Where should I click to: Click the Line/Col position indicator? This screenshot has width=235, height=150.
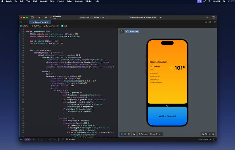pyautogui.click(x=205, y=139)
